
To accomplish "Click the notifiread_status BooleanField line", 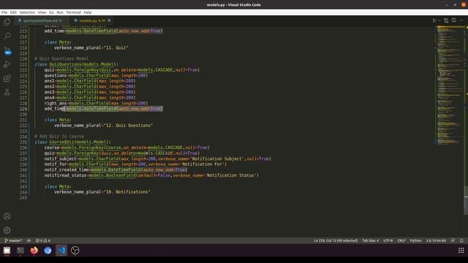I will pyautogui.click(x=151, y=175).
